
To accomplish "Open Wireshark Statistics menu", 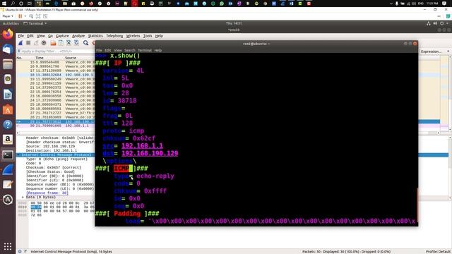I will [95, 36].
